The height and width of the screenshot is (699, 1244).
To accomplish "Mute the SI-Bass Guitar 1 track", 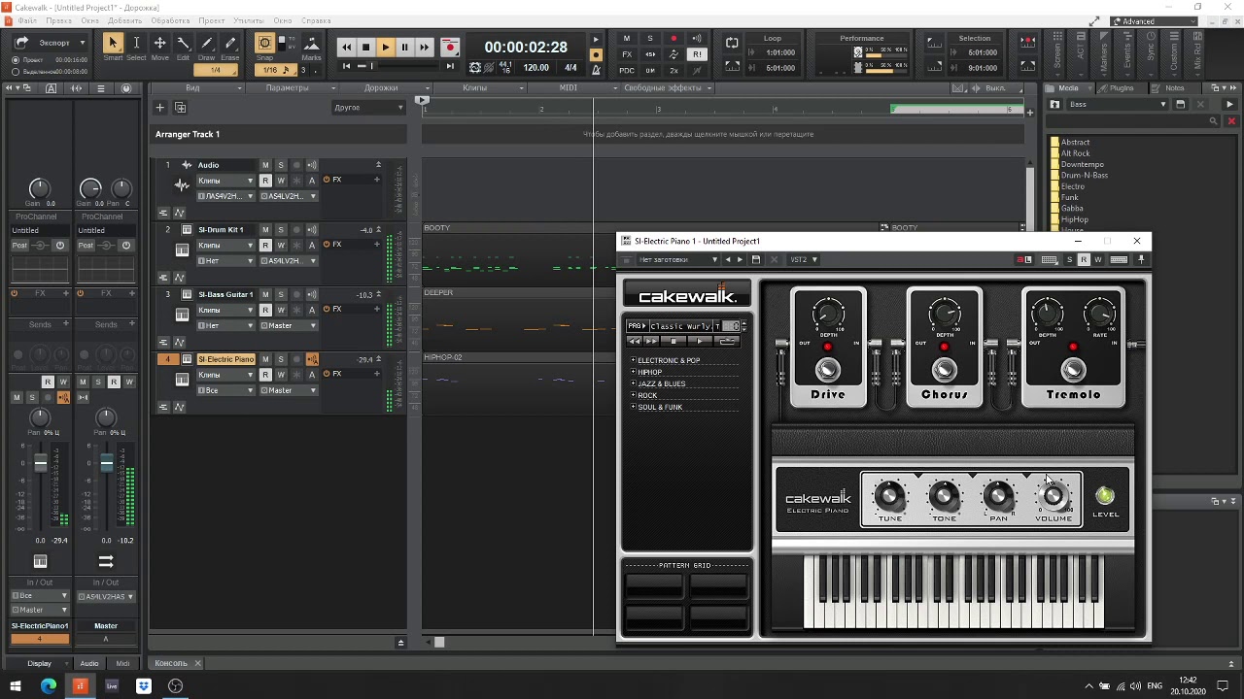I will tap(265, 295).
